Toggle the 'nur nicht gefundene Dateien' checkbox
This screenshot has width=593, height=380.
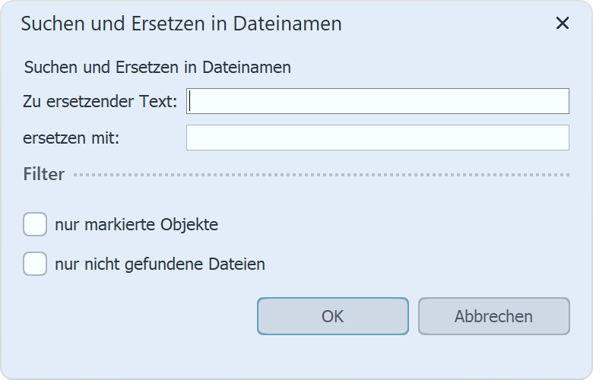pyautogui.click(x=35, y=264)
